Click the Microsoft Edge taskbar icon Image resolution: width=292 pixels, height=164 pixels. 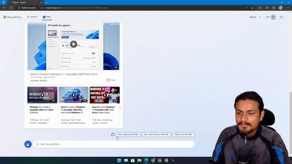tap(146, 160)
